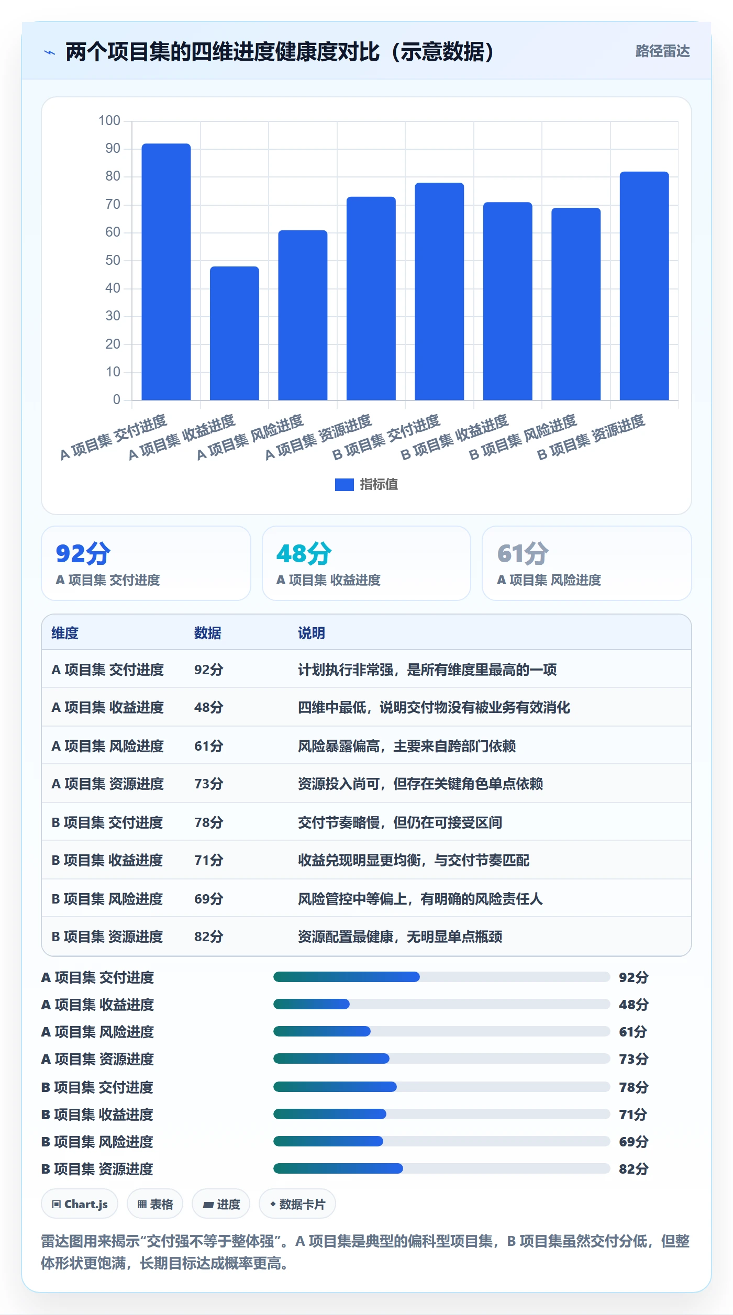This screenshot has height=1315, width=733.
Task: Select table row A 项目集 资源进度
Action: coord(366,784)
